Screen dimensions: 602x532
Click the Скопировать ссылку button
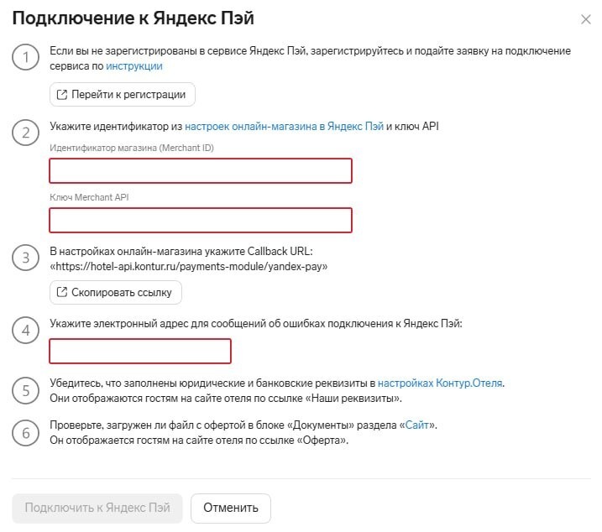[x=116, y=293]
